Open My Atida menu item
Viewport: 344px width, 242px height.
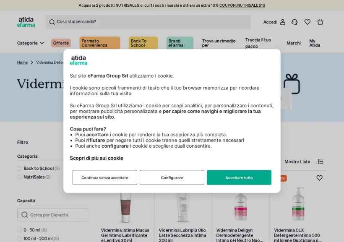(315, 43)
